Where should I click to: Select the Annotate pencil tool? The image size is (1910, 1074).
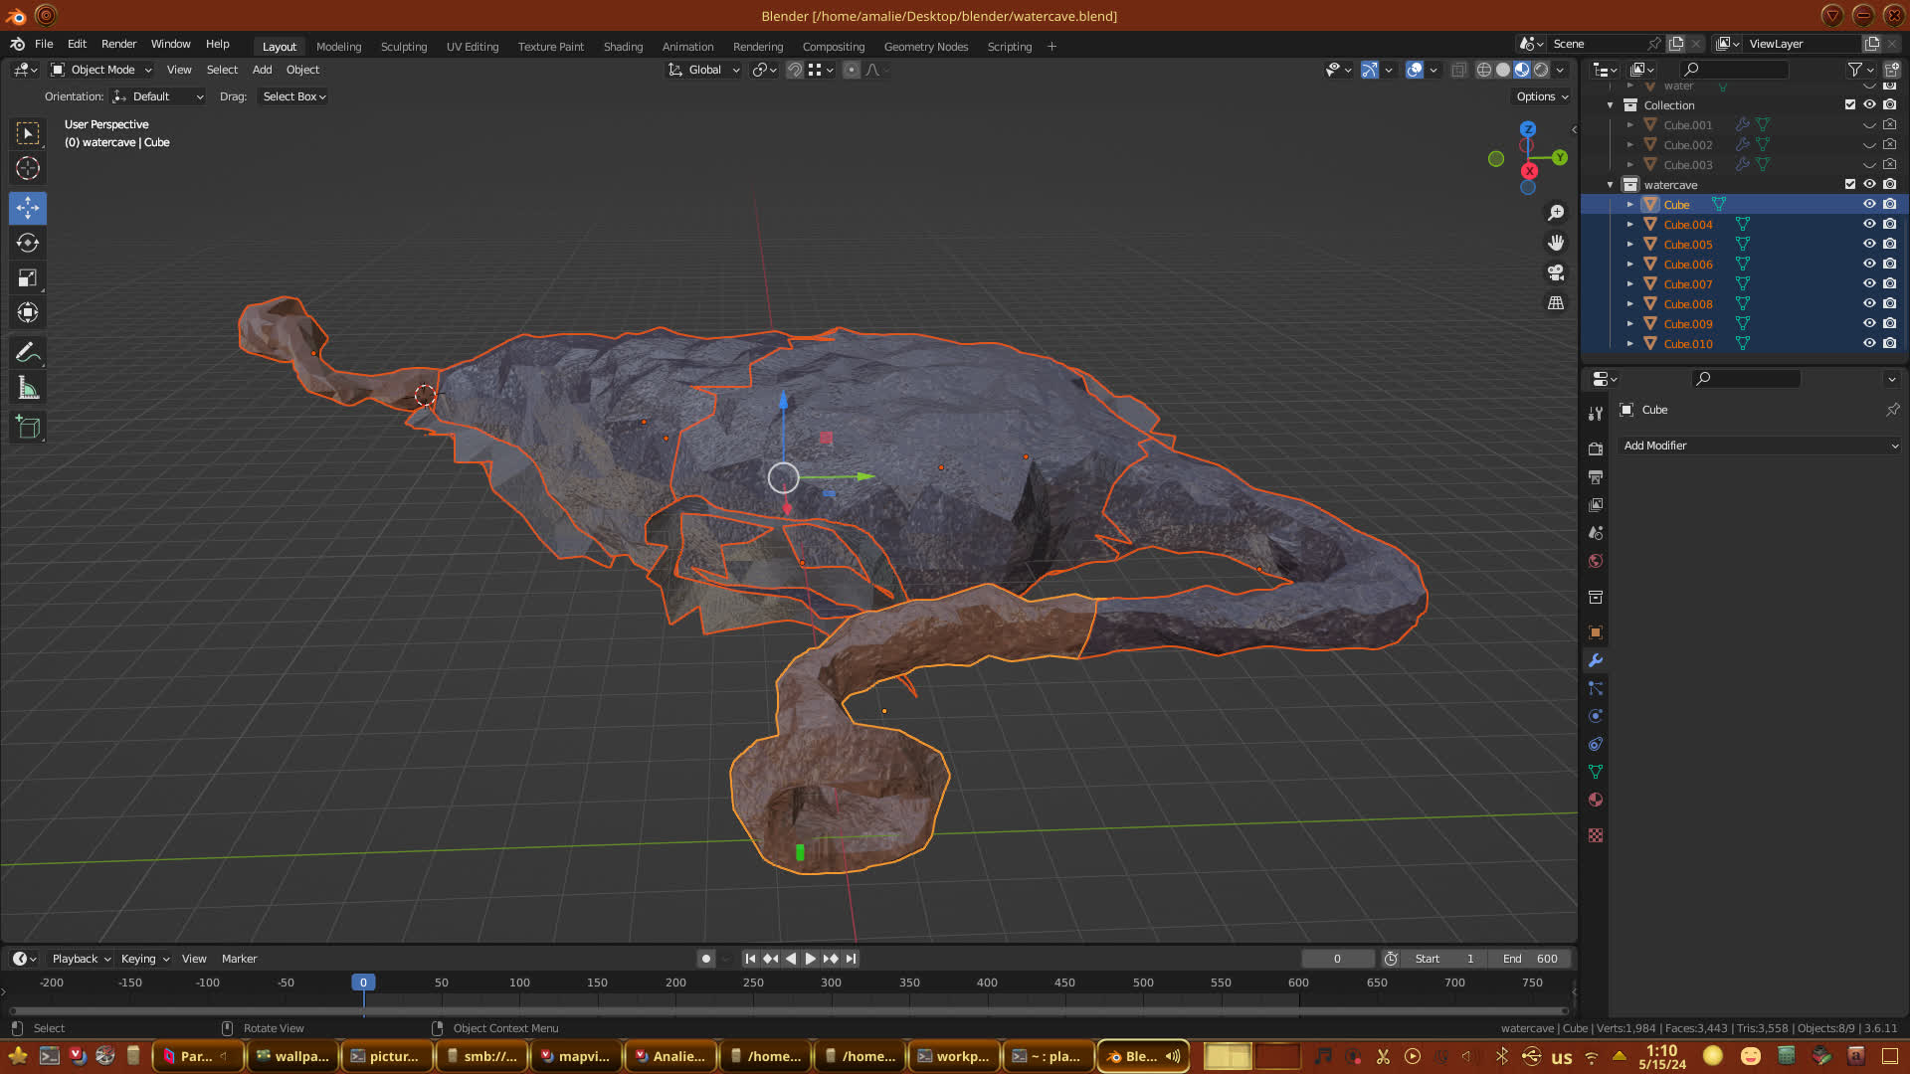pos(28,353)
